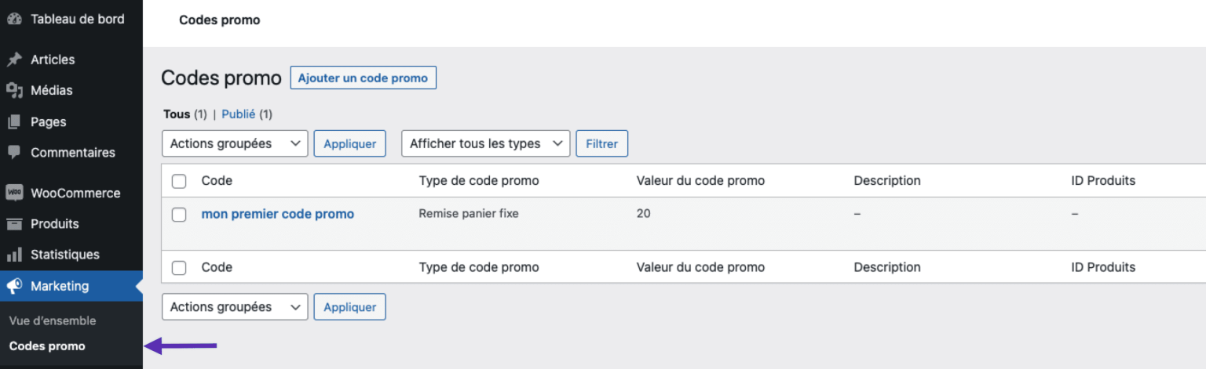Open Vue d'ensemble submenu item
Screen dimensions: 1206x369
(x=53, y=320)
